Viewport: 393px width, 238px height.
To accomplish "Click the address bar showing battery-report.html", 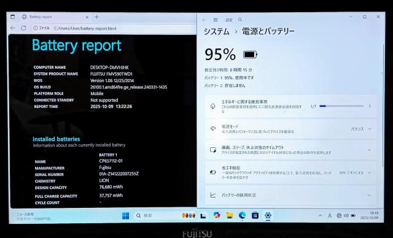I will pyautogui.click(x=85, y=28).
